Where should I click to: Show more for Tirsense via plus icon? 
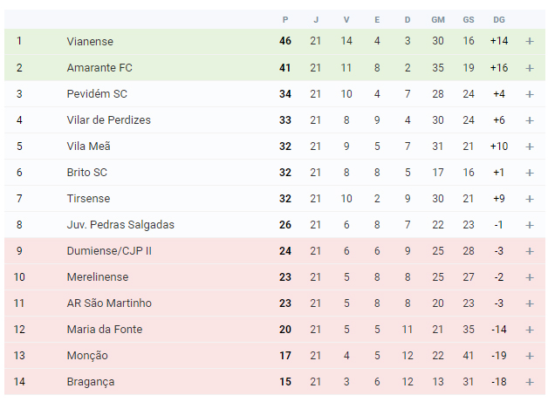530,199
